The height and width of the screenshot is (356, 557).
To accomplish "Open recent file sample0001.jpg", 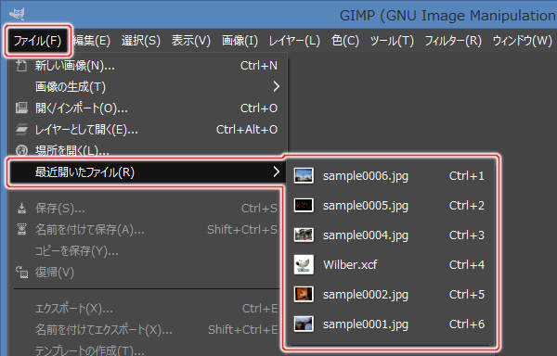I will (391, 324).
